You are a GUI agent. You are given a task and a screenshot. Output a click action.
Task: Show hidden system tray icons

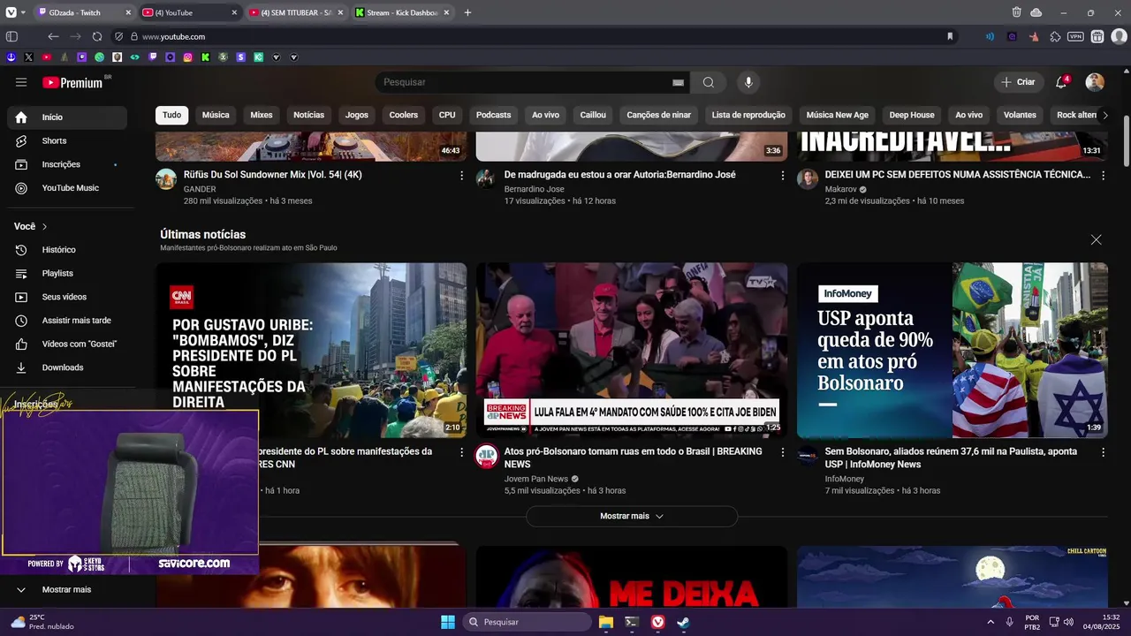(991, 622)
